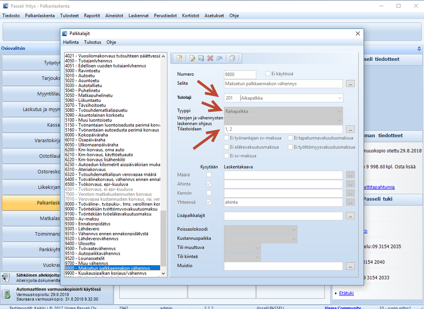Toggle Kysytään checkbox for Kerroin
424x309 pixels.
(x=209, y=193)
